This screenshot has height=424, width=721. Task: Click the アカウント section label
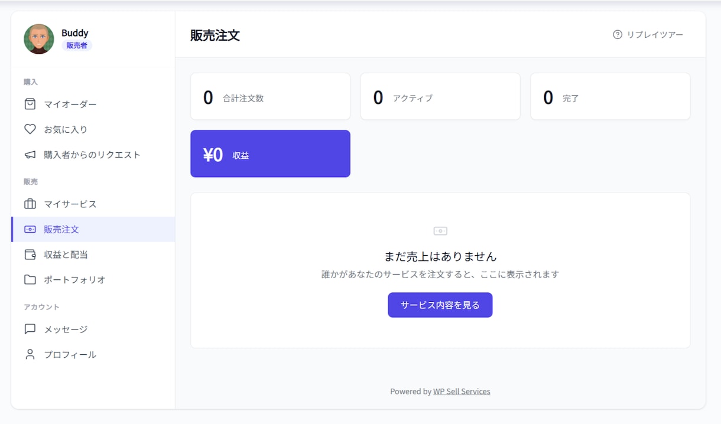(41, 307)
